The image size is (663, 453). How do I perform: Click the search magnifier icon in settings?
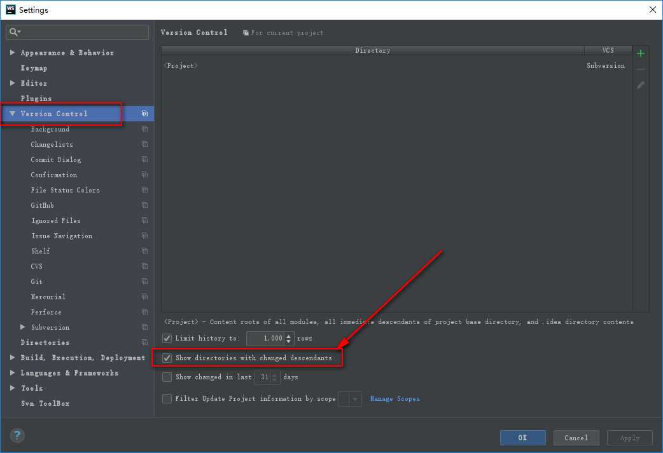tap(14, 32)
